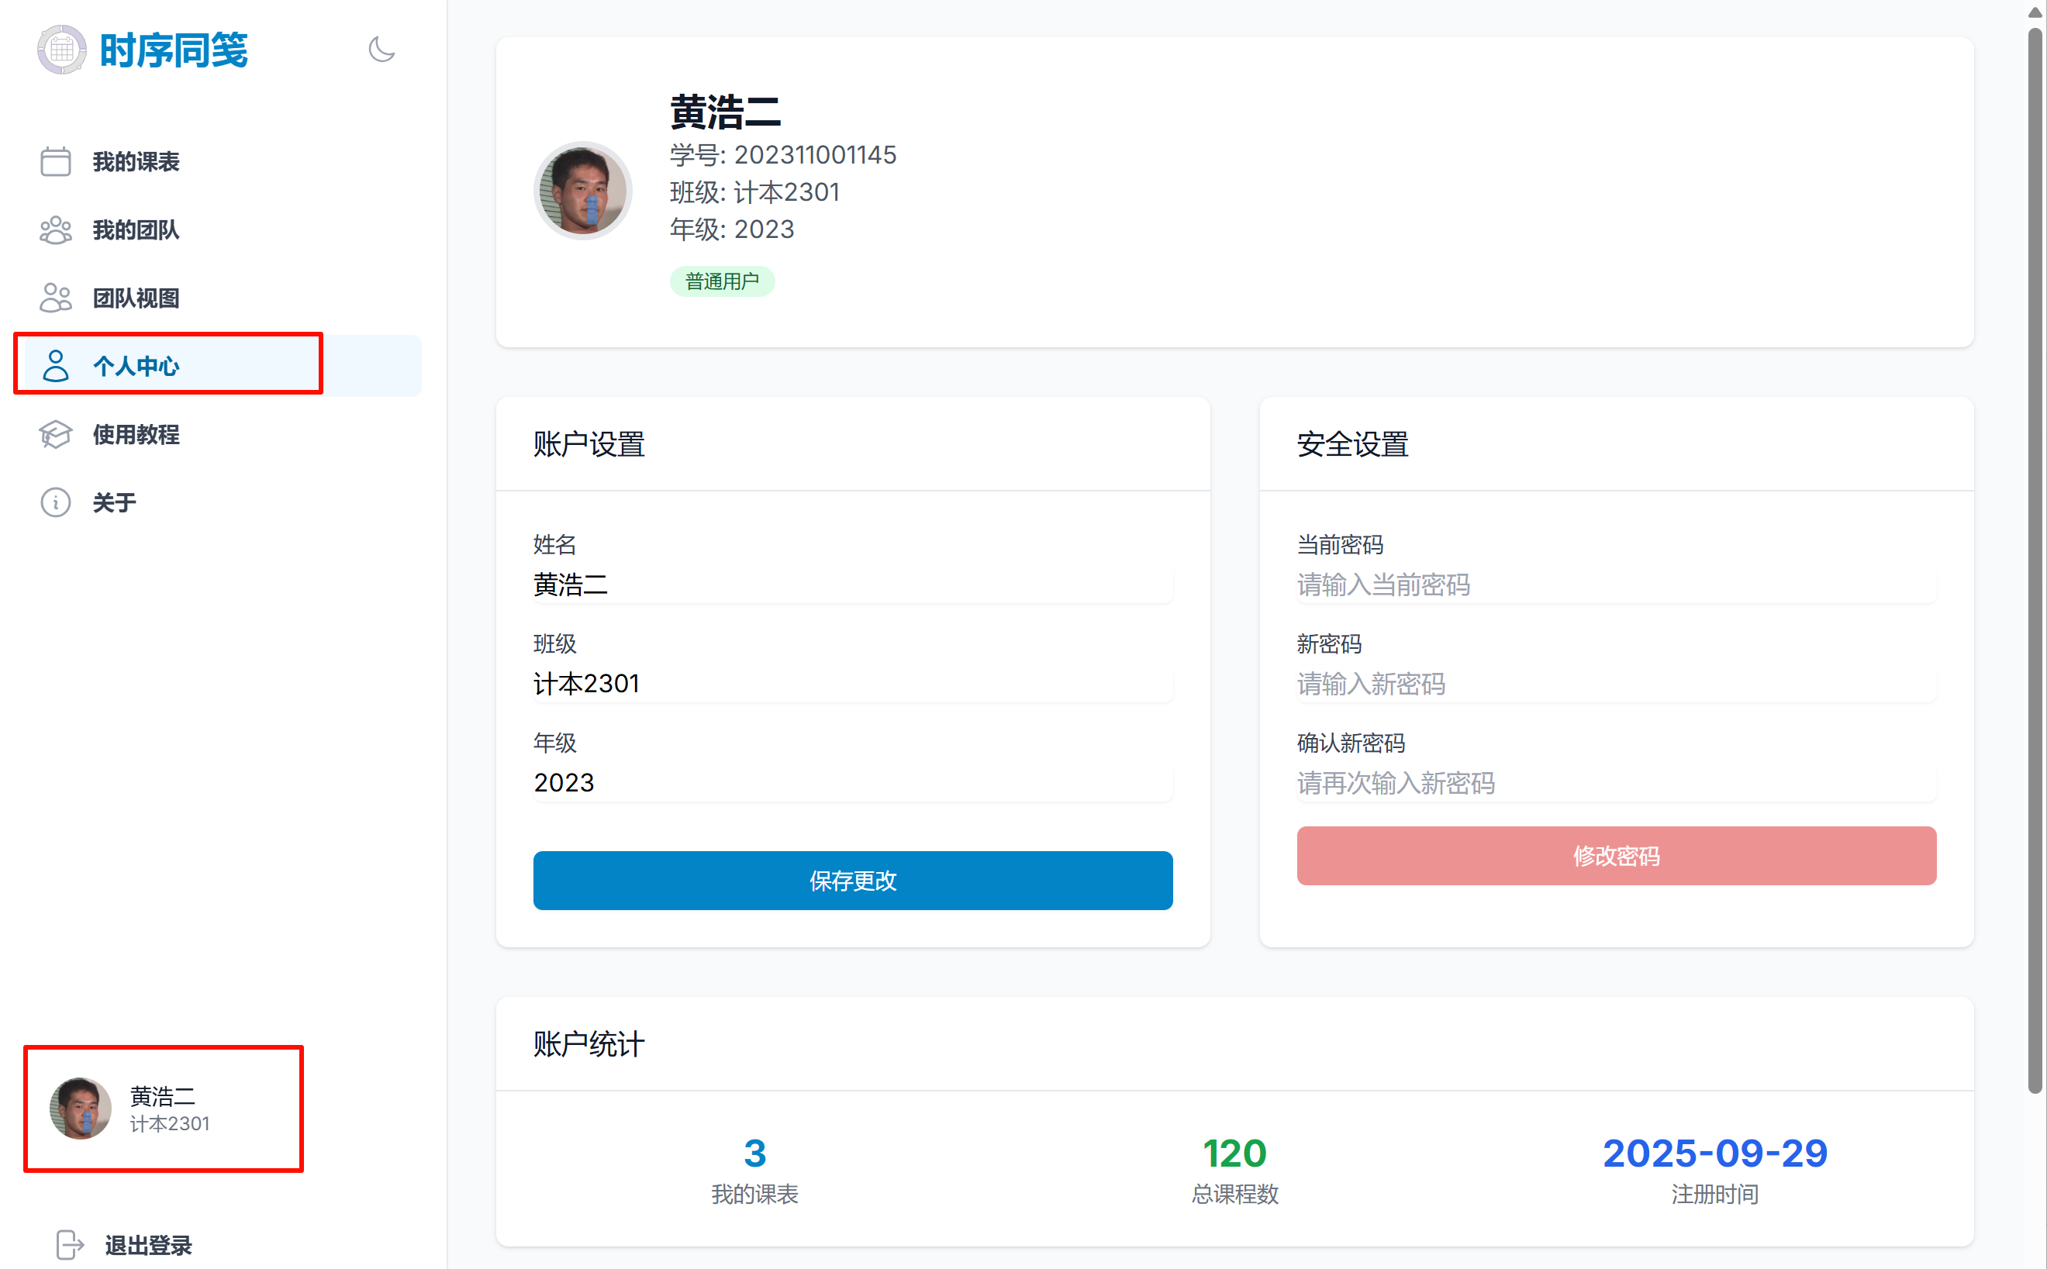Image resolution: width=2047 pixels, height=1269 pixels.
Task: Click the 当前密码 password field
Action: pyautogui.click(x=1616, y=585)
